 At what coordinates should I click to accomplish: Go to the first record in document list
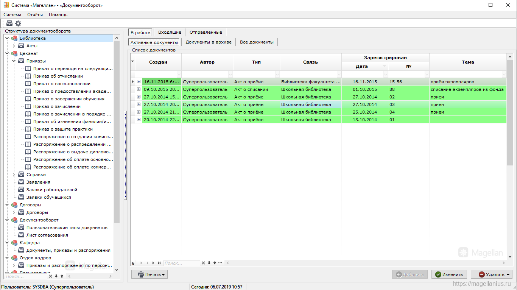click(x=141, y=263)
